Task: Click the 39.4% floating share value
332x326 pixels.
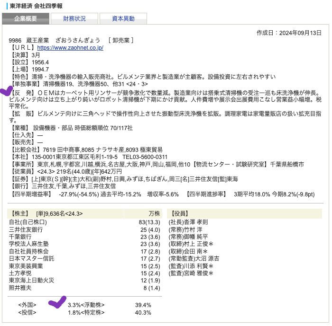Action: pos(143,305)
